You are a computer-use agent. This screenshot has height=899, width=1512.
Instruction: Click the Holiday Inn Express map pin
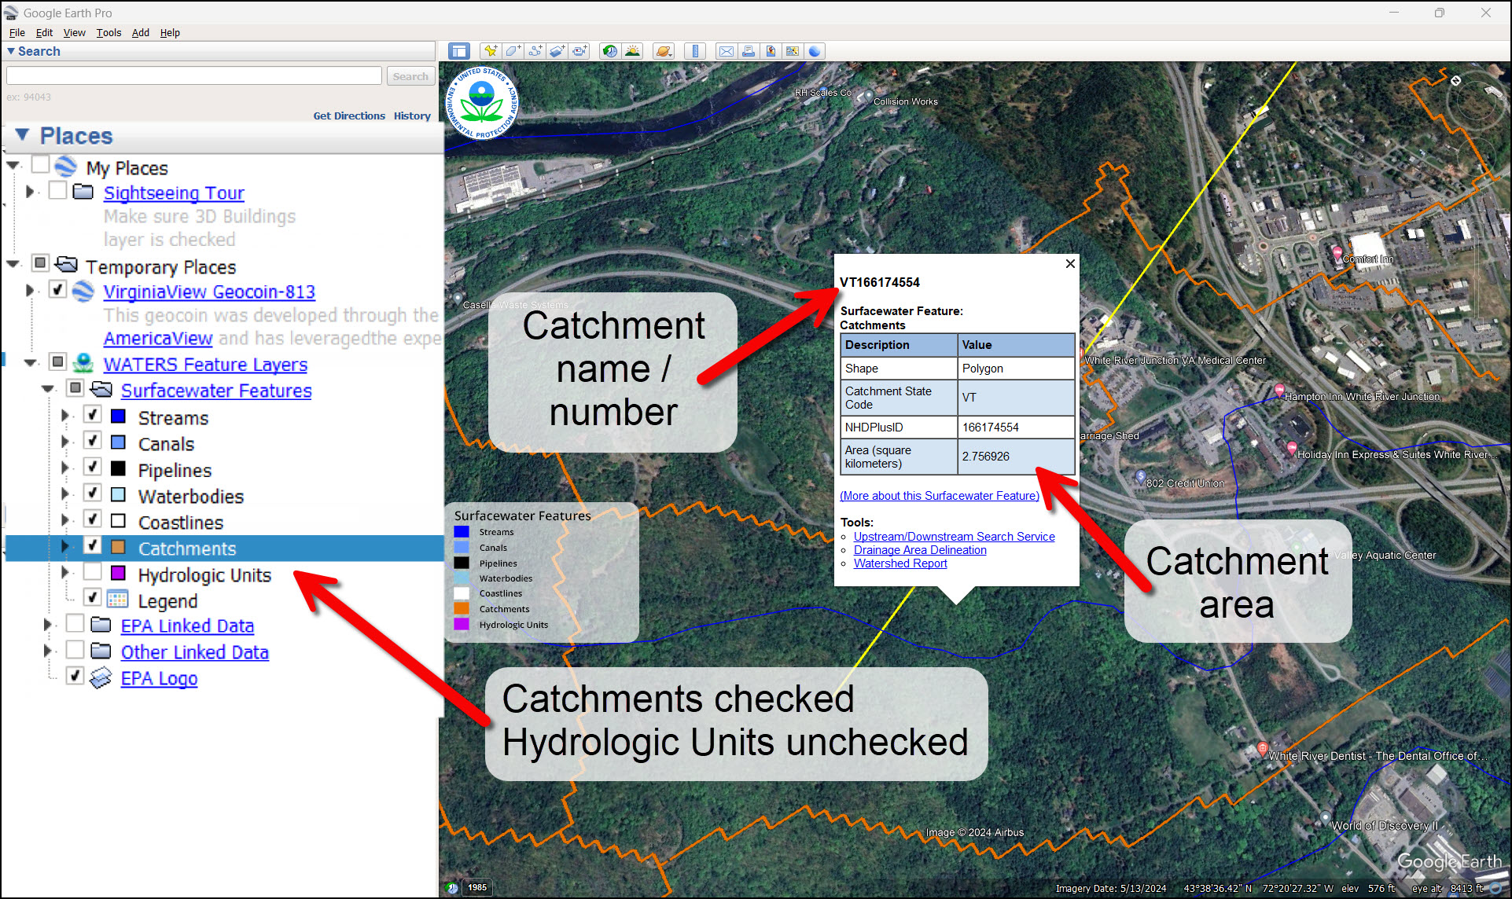coord(1291,449)
